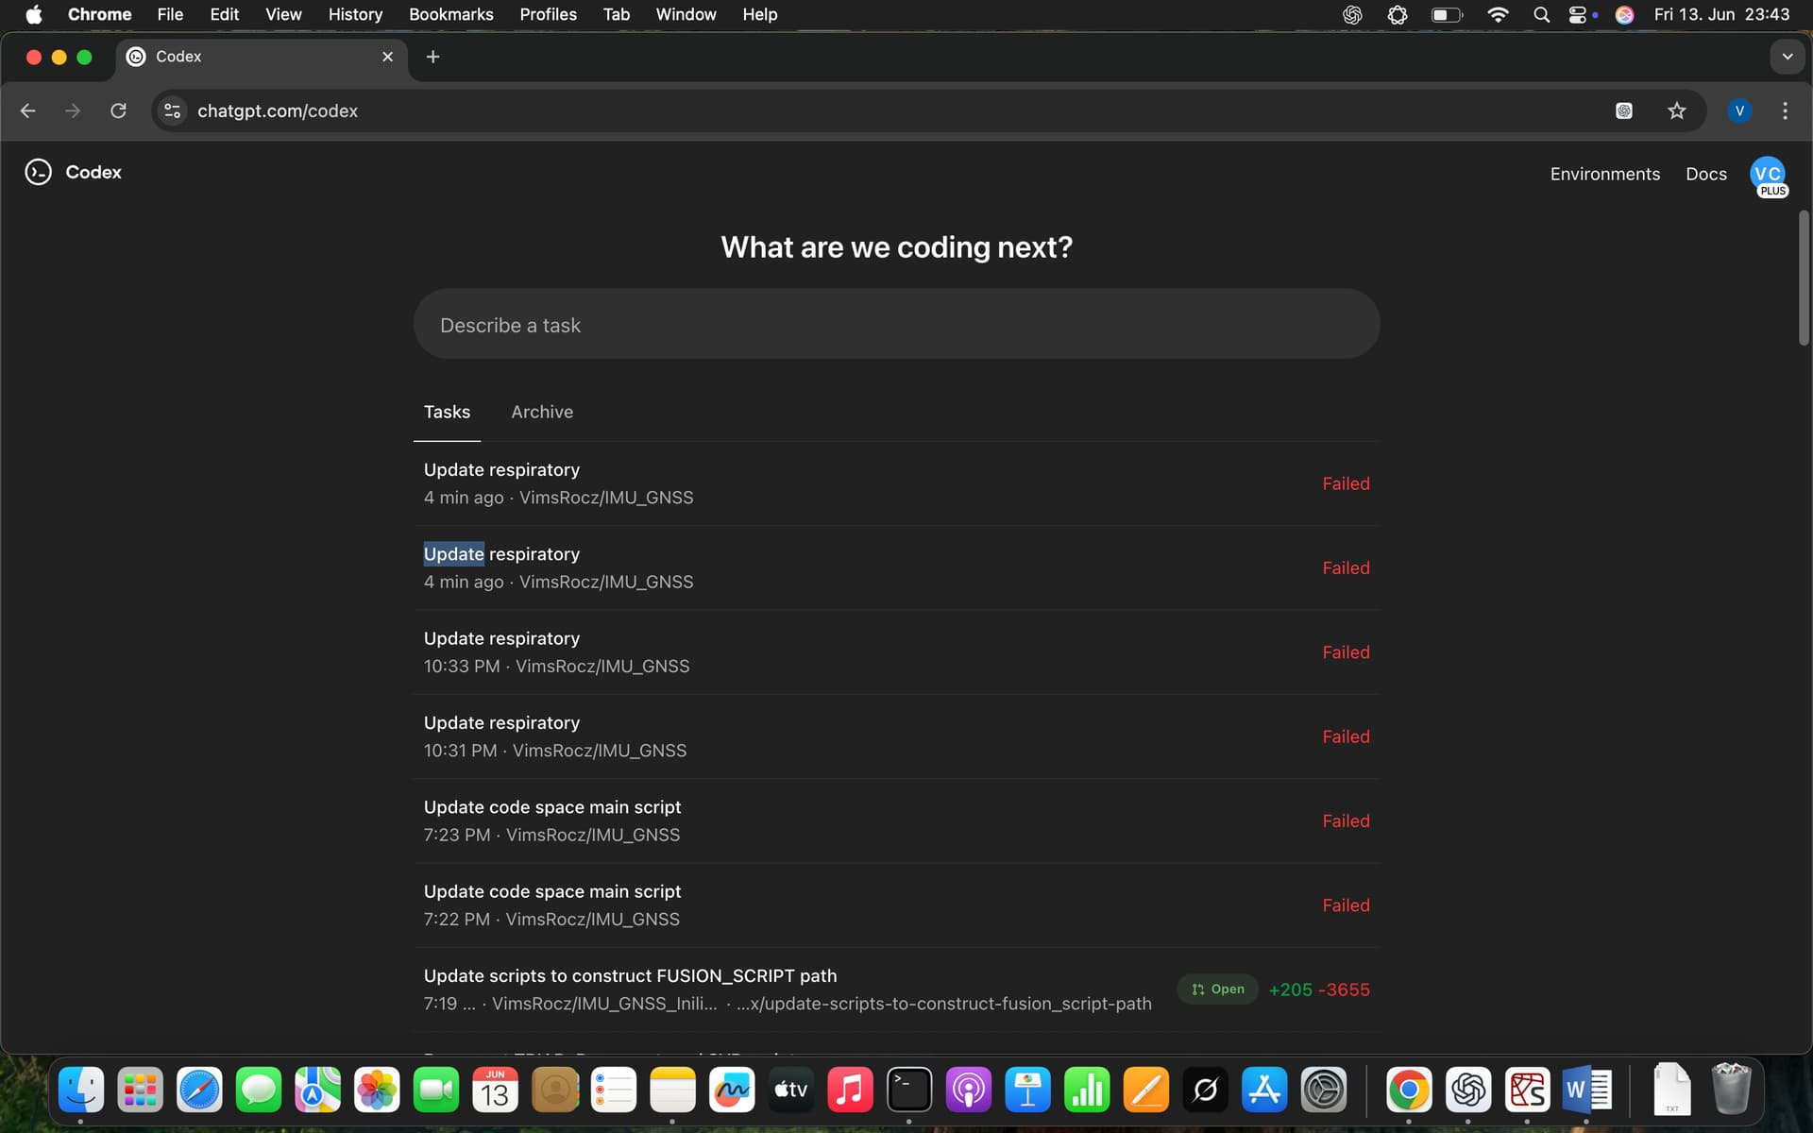Open the Update scripts to construct FUSION_SCRIPT path task
This screenshot has width=1813, height=1133.
(896, 989)
